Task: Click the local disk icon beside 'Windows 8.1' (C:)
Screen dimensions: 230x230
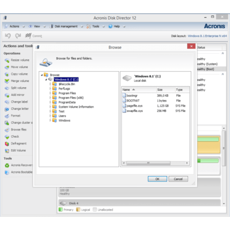Action: pyautogui.click(x=127, y=78)
